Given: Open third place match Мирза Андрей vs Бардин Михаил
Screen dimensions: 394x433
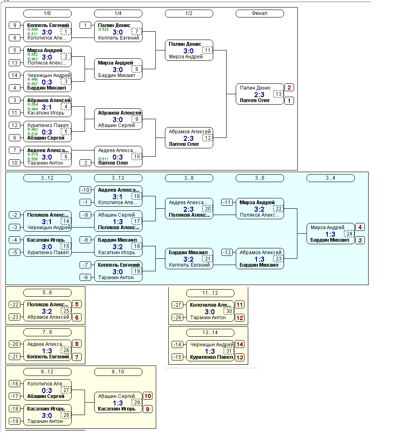Looking at the screenshot, I should (x=331, y=234).
